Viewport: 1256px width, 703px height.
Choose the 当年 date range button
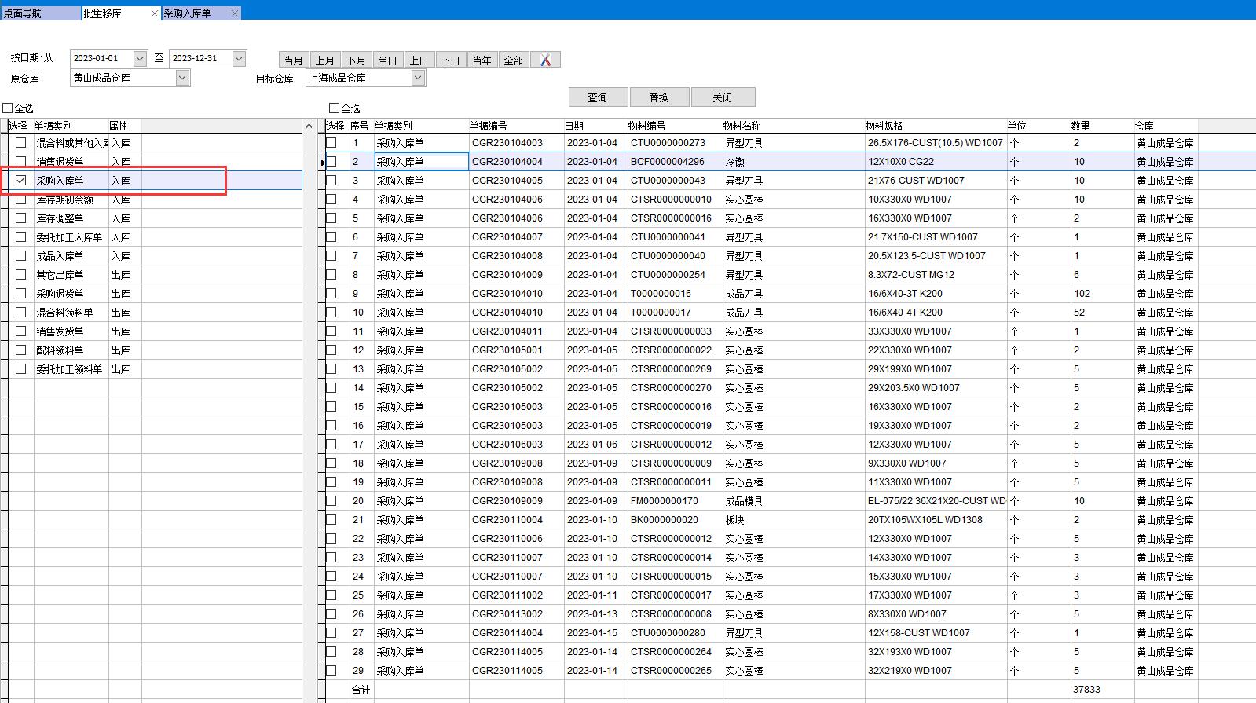[482, 60]
